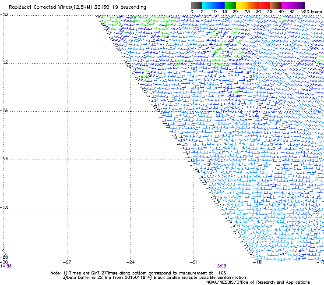Select the longitude axis label -27
This screenshot has height=285, width=324.
(67, 262)
